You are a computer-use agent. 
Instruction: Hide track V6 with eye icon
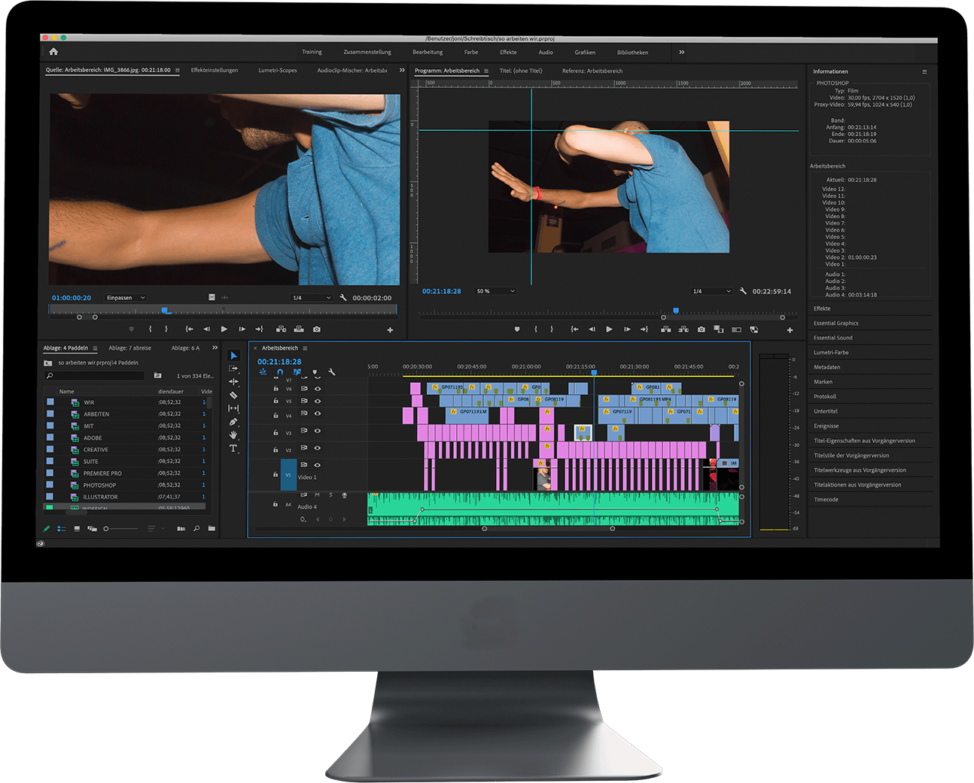318,389
